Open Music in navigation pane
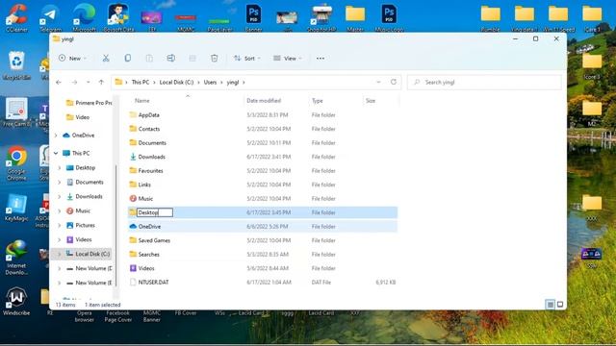The height and width of the screenshot is (346, 616). click(78, 210)
